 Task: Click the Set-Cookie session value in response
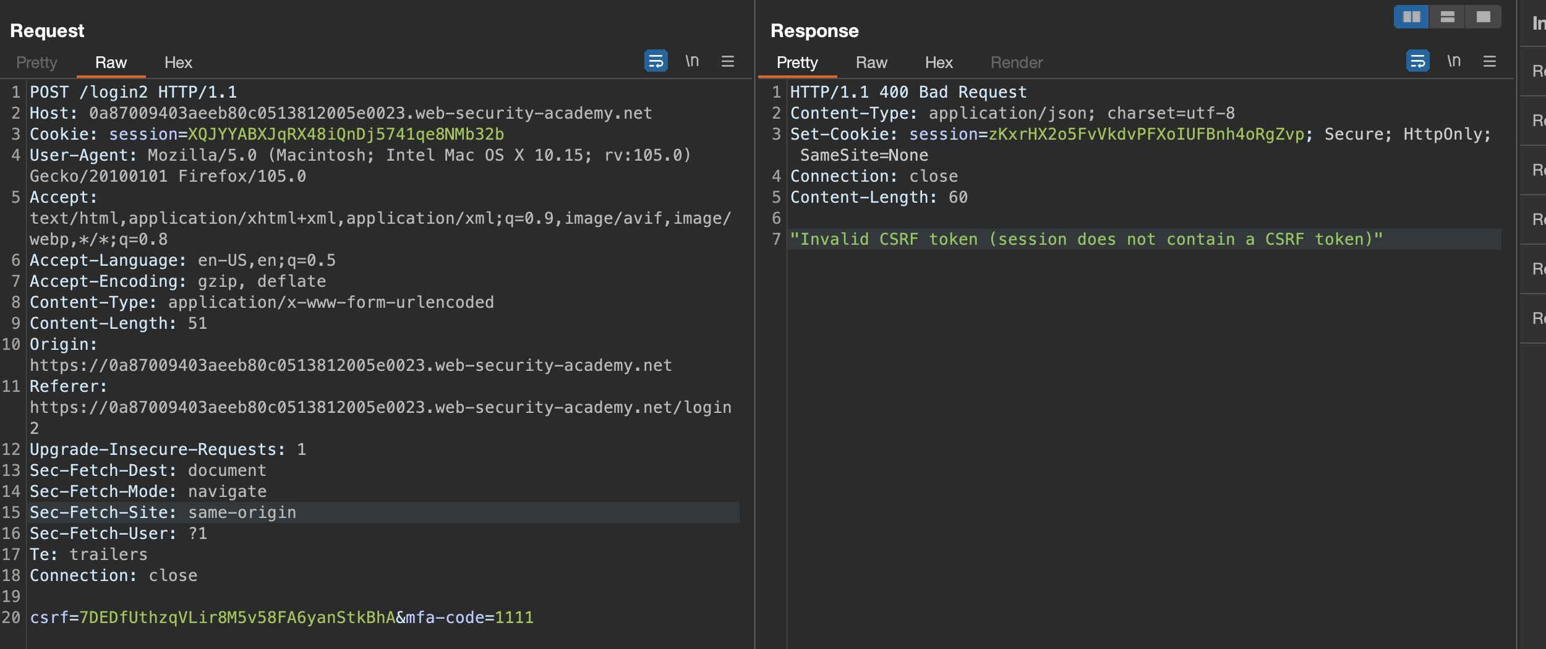[x=1146, y=135]
